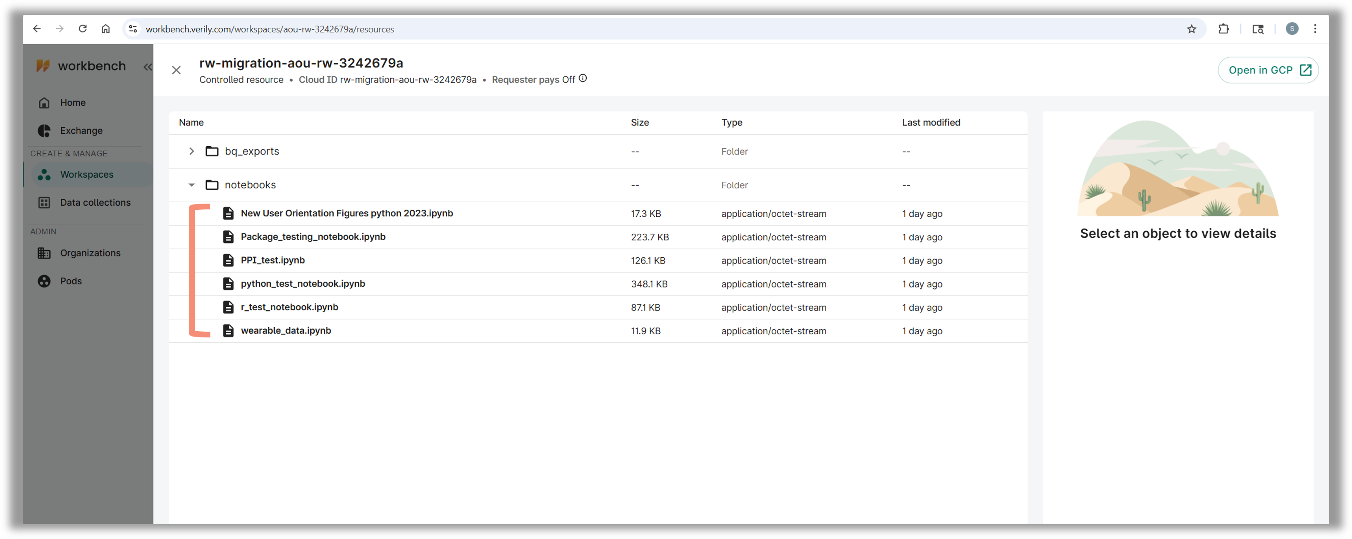
Task: Open the browser extensions puzzle icon
Action: (x=1223, y=29)
